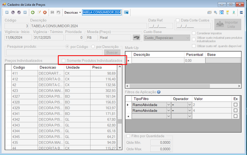Undo changes with the curved arrow icon

(x=58, y=12)
